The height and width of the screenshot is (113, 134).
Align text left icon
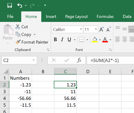tap(118, 39)
